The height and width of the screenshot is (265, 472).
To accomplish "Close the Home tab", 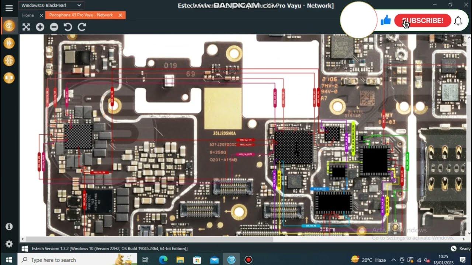I will (x=41, y=15).
